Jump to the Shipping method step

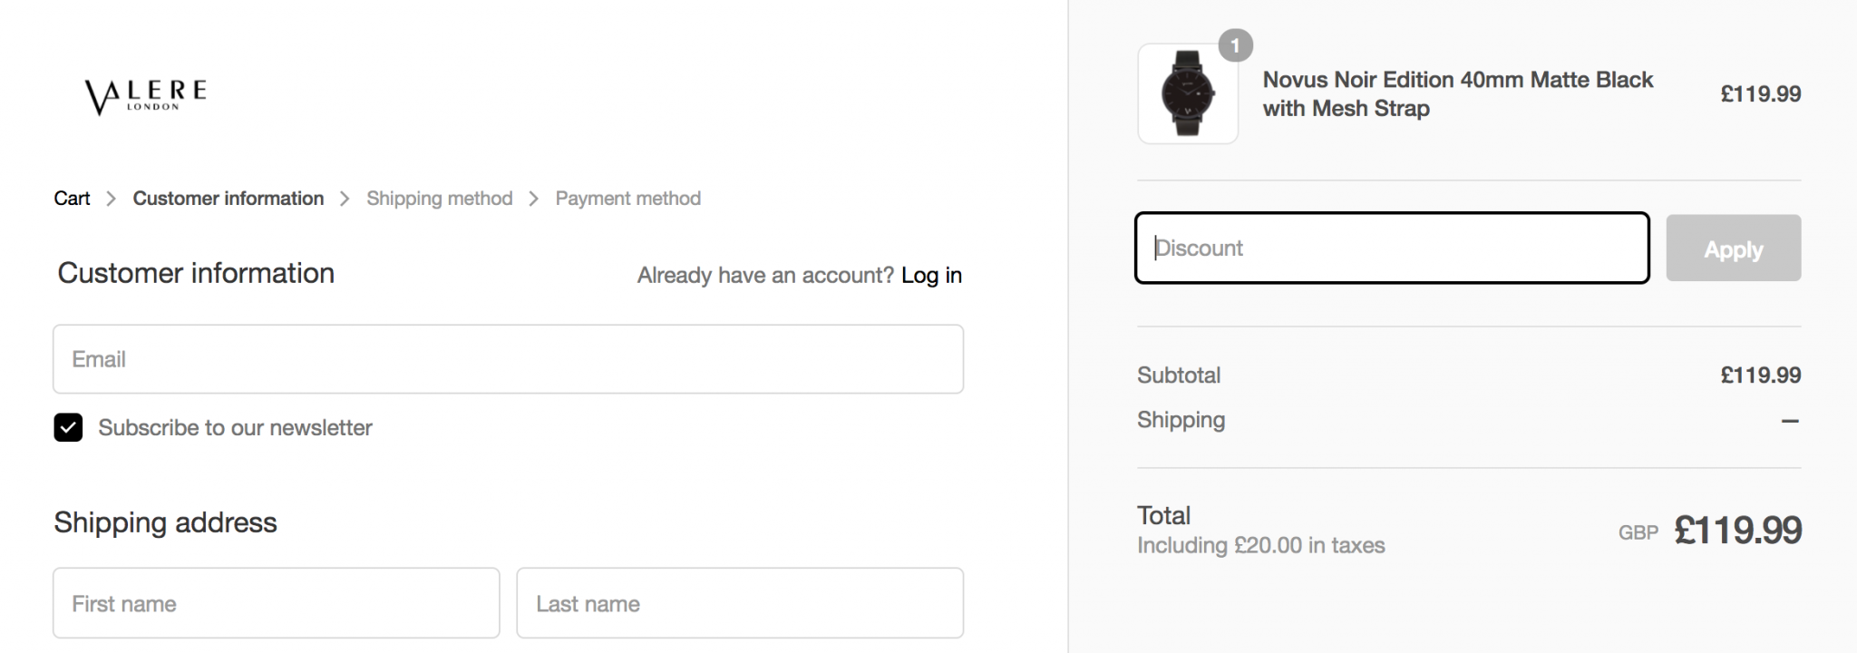[x=439, y=199]
